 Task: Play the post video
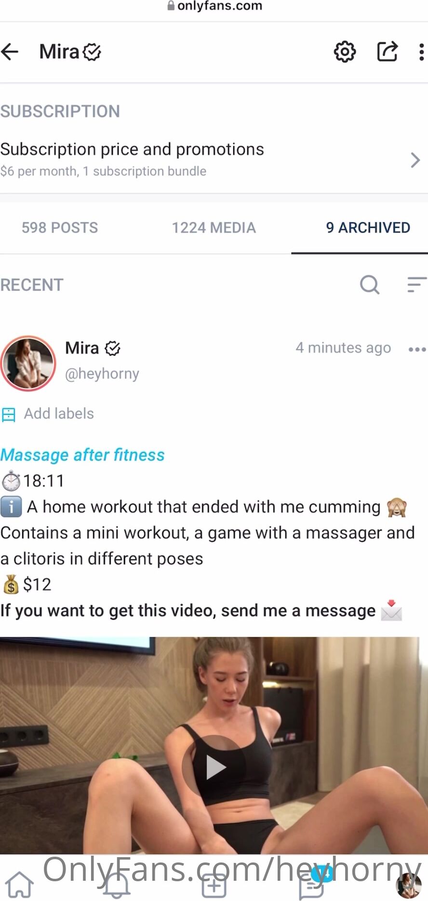pyautogui.click(x=214, y=767)
